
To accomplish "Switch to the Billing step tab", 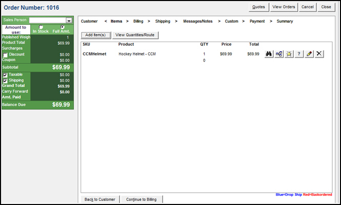I will [x=138, y=21].
